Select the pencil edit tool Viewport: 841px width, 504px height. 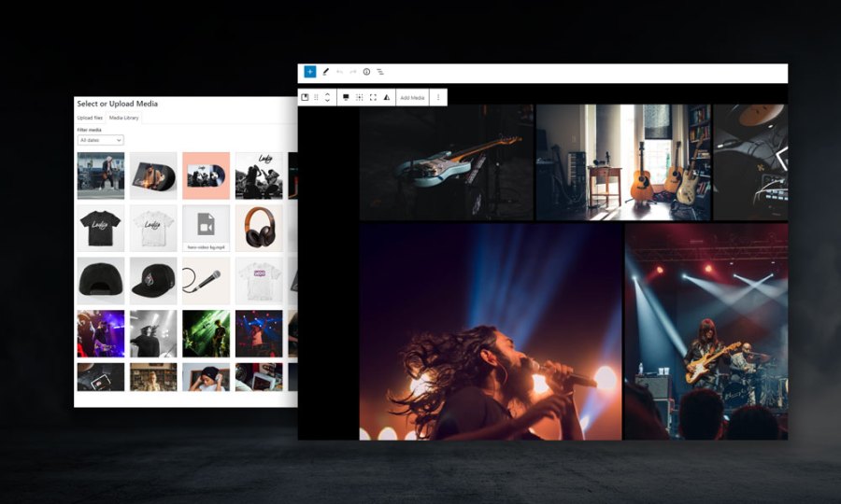(326, 72)
